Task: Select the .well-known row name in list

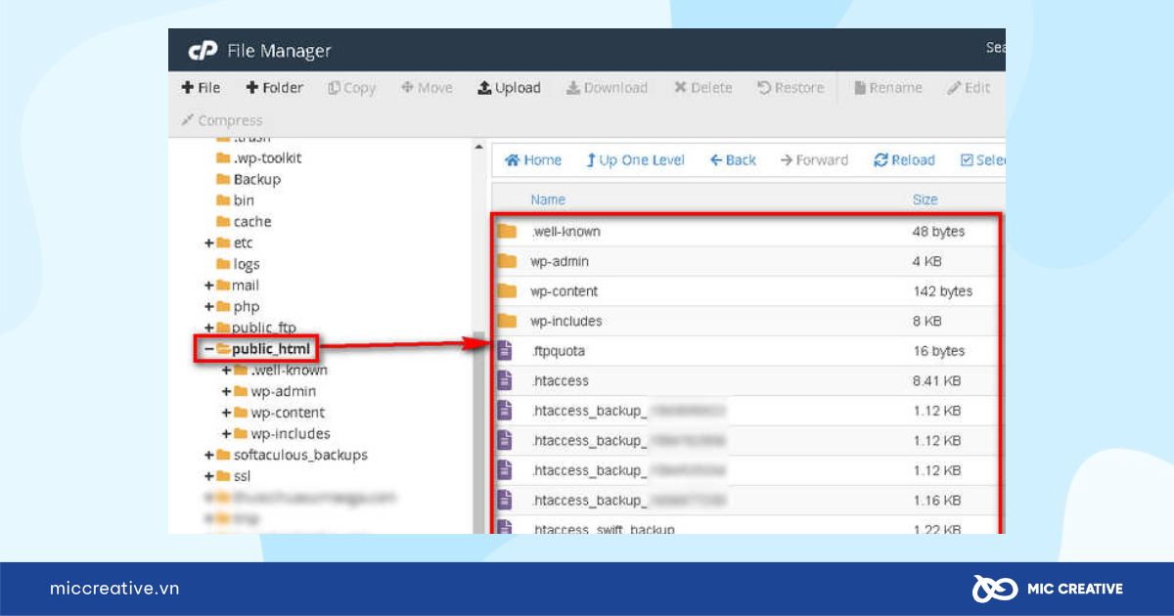Action: pos(565,232)
